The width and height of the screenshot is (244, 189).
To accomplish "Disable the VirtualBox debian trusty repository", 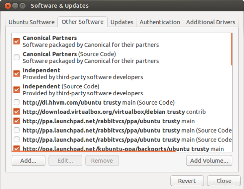I will 17,112.
